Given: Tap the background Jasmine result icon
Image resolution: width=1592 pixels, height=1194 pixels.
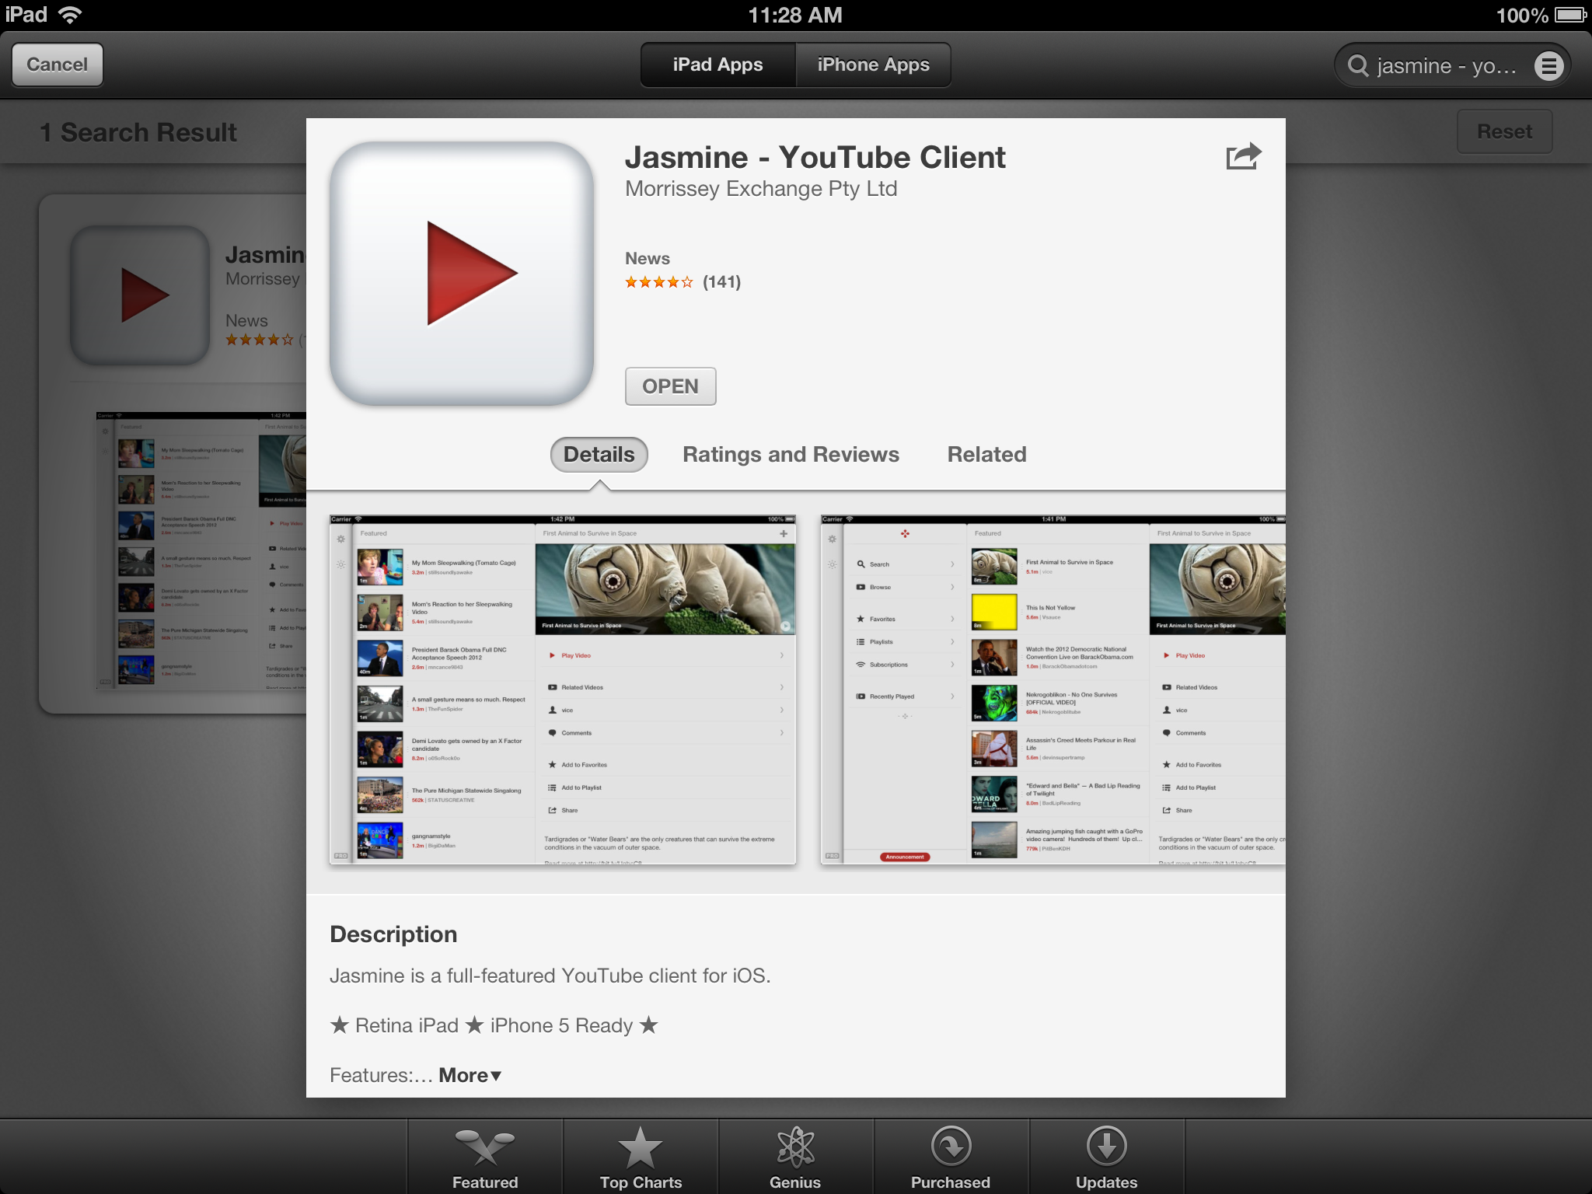Looking at the screenshot, I should click(141, 295).
